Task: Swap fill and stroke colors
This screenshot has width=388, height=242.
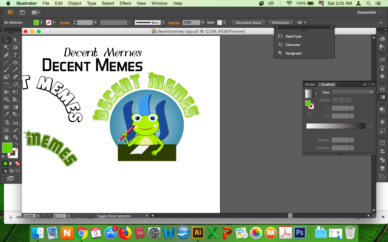Action: (17, 144)
